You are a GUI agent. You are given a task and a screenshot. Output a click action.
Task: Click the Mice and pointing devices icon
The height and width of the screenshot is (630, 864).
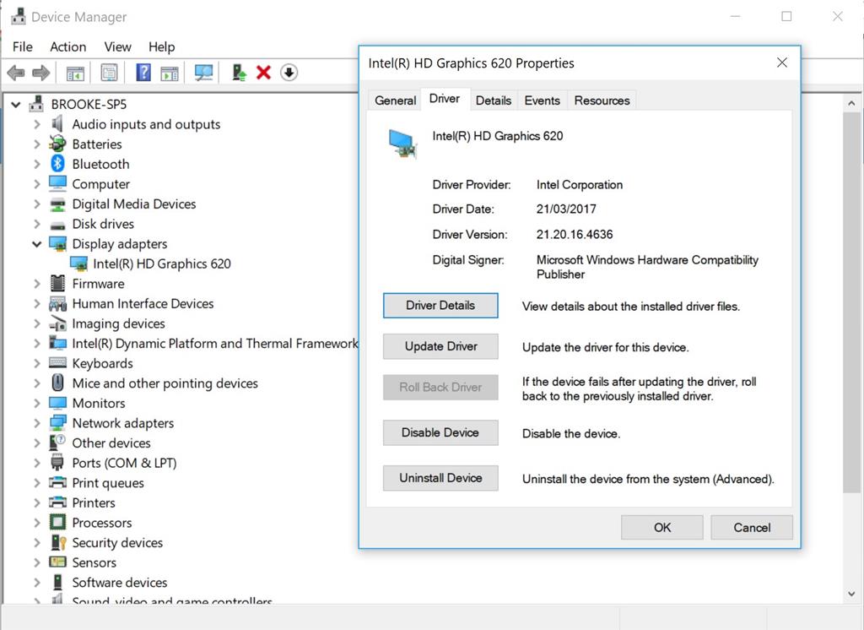tap(57, 383)
